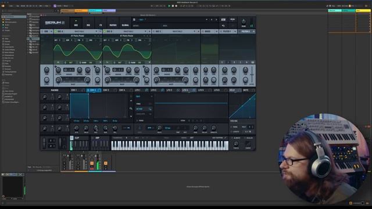Open the OSC B wavetable editor pencil
The image size is (372, 209).
coord(149,44)
